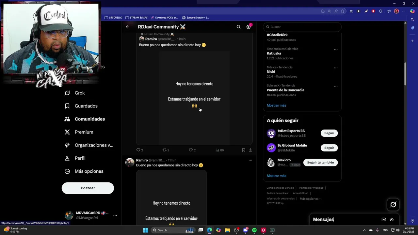Expand the Más opciones navigation menu

coord(84,171)
